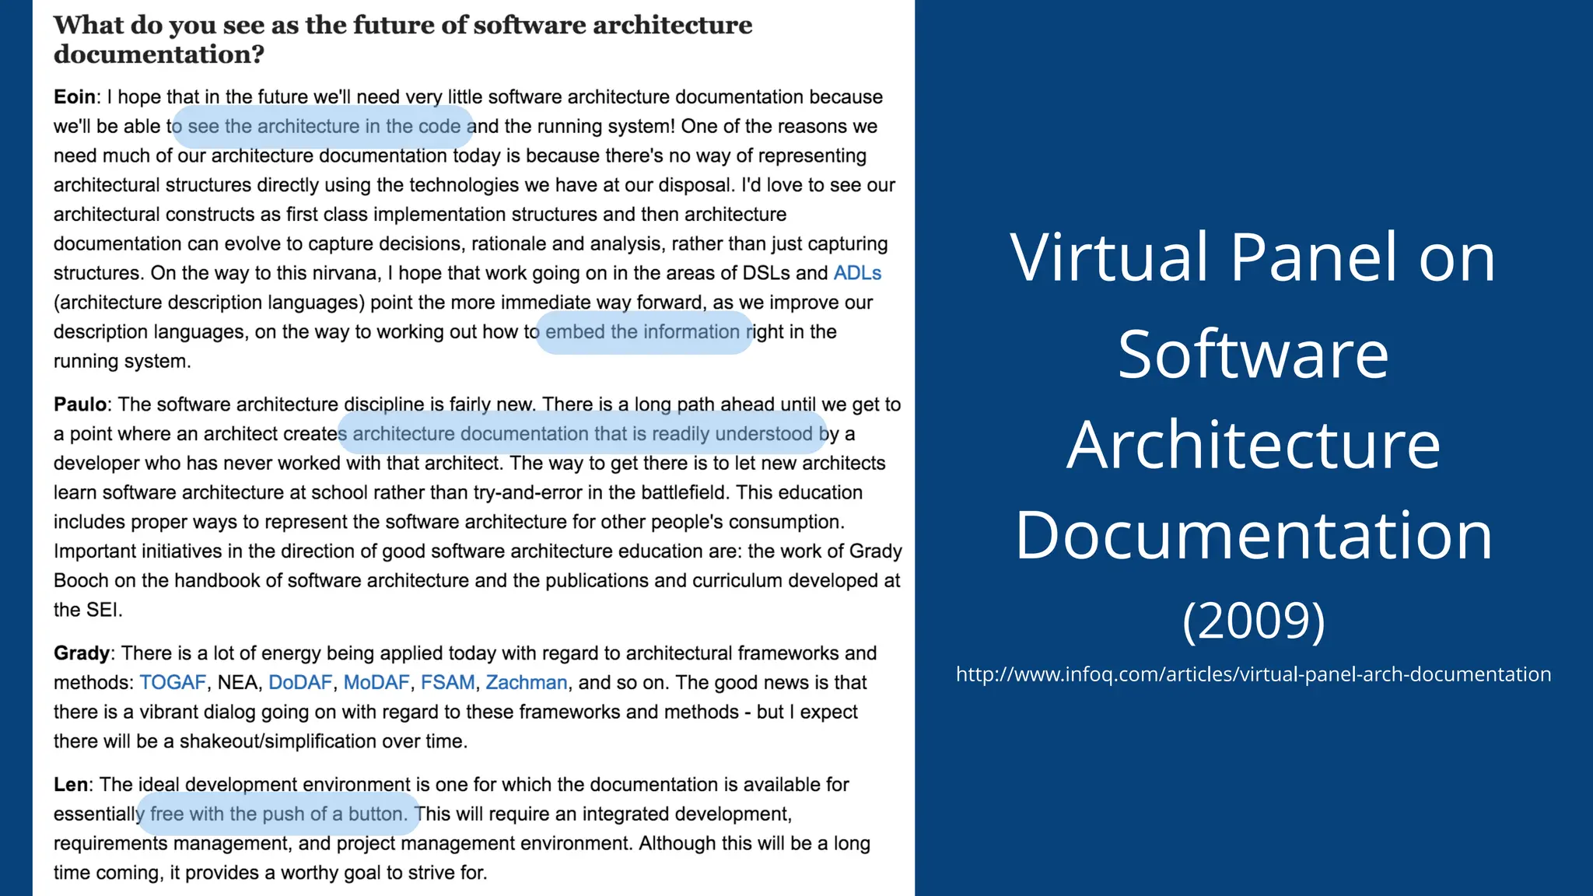Click highlighted phrase 'embed the information'
The image size is (1593, 896).
tap(642, 331)
